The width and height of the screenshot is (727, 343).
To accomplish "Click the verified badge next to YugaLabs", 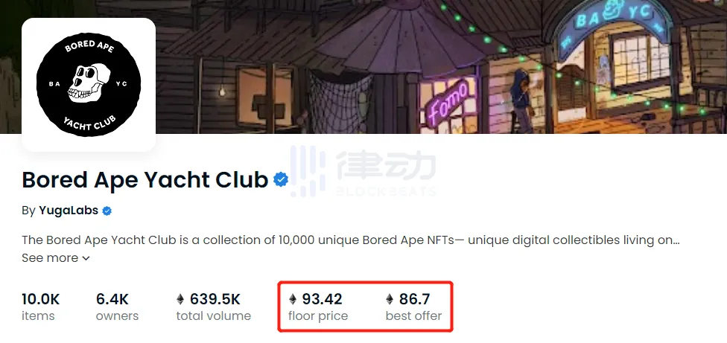I will click(x=107, y=211).
